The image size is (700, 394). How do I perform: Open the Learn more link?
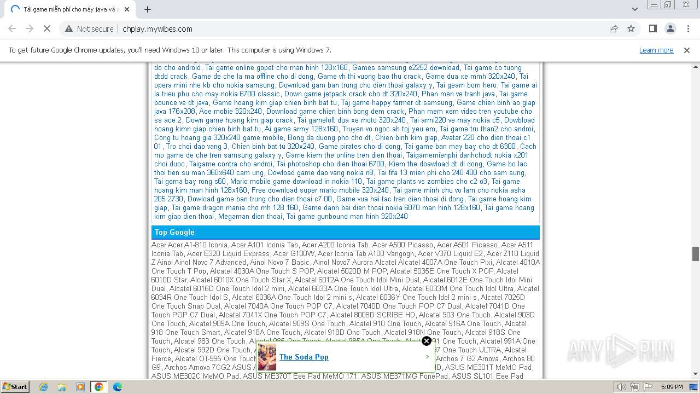point(656,50)
